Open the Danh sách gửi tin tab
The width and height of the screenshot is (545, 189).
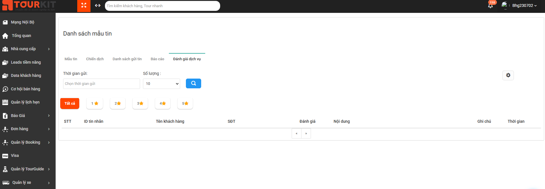pos(127,59)
